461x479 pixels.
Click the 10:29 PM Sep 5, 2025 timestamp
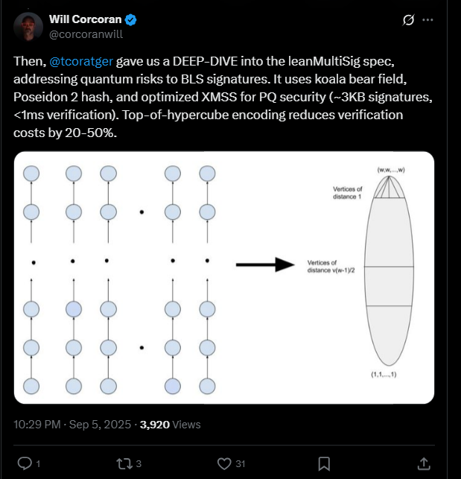71,425
